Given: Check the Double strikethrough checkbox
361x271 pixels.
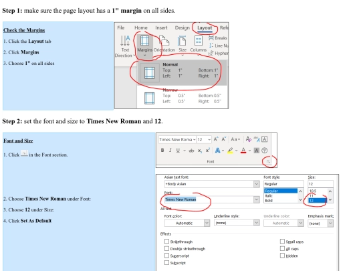Looking at the screenshot, I should (x=166, y=248).
